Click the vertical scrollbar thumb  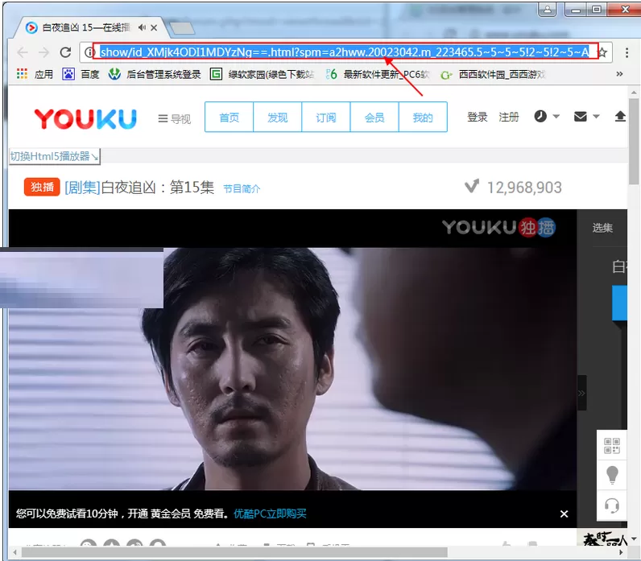[x=634, y=142]
